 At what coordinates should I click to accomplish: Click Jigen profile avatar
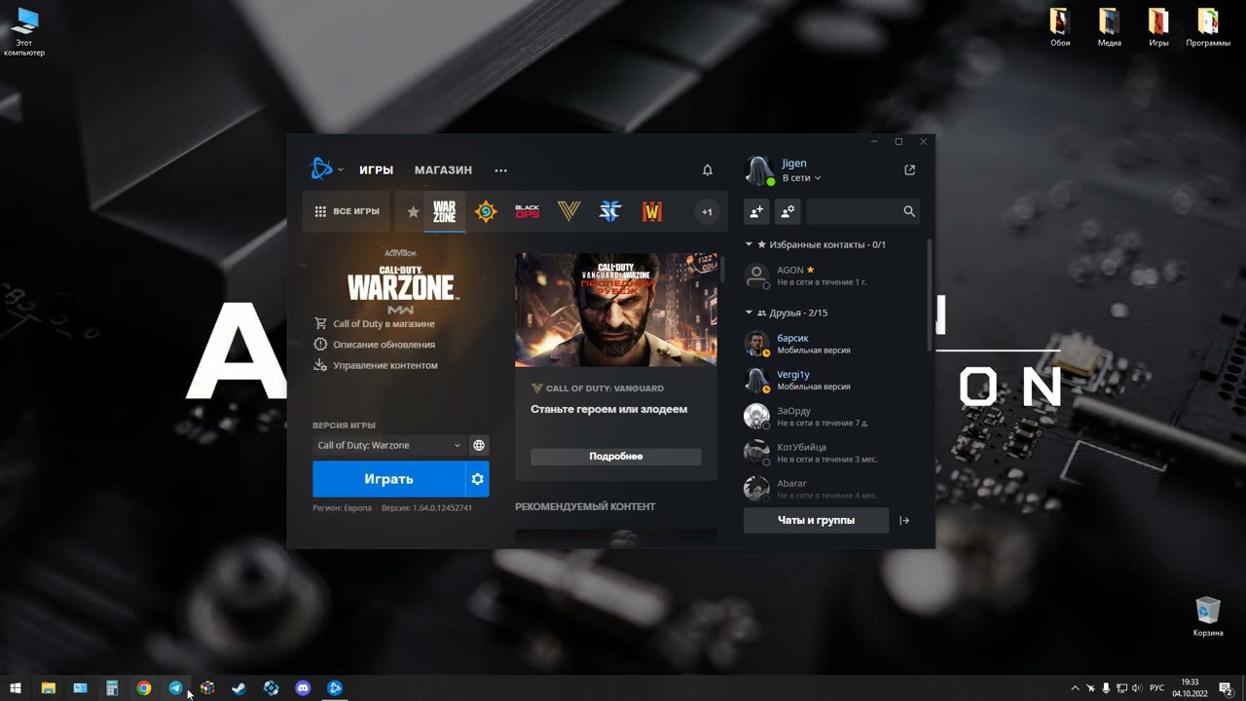(x=759, y=171)
